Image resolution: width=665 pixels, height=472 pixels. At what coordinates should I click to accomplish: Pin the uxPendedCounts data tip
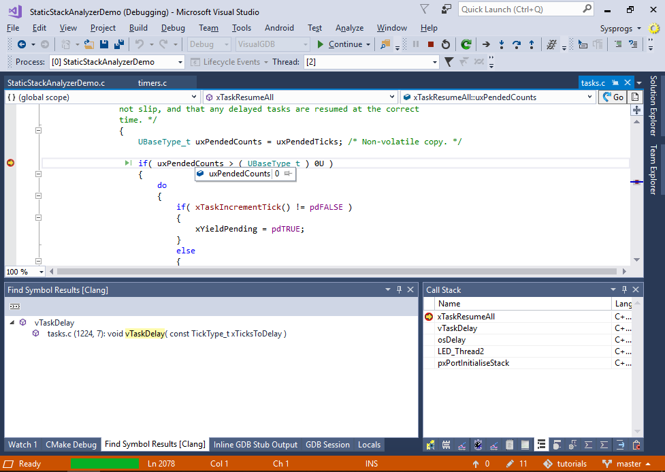coord(289,174)
